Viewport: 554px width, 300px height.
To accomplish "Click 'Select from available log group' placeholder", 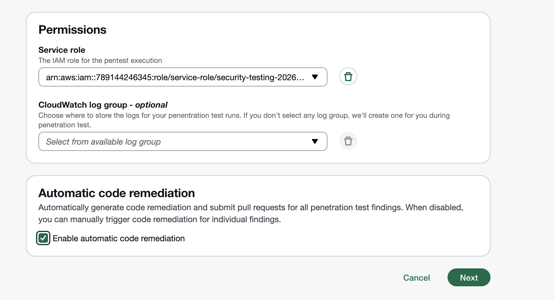I will coord(103,142).
